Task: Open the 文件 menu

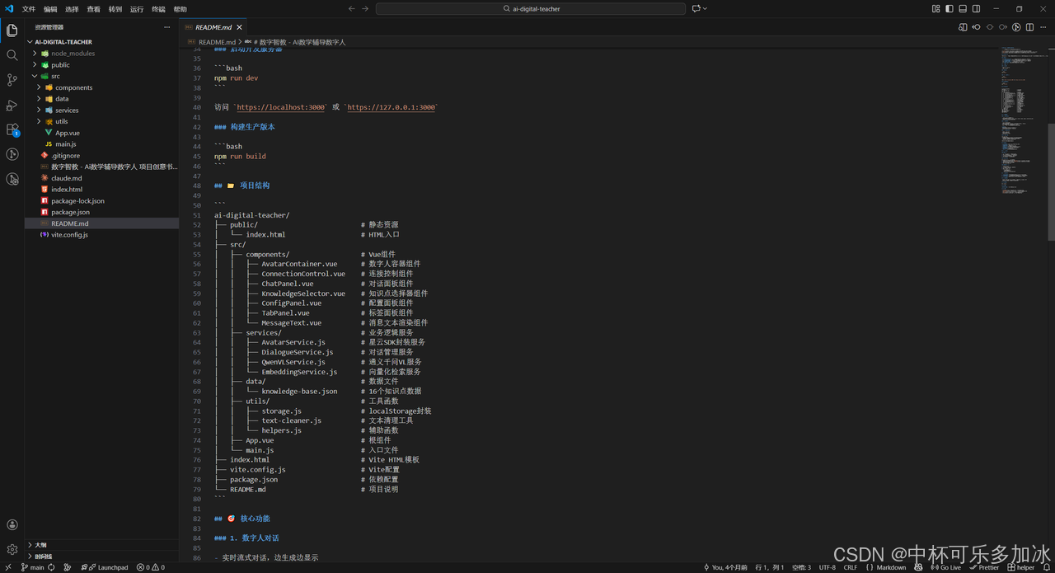Action: pyautogui.click(x=29, y=9)
